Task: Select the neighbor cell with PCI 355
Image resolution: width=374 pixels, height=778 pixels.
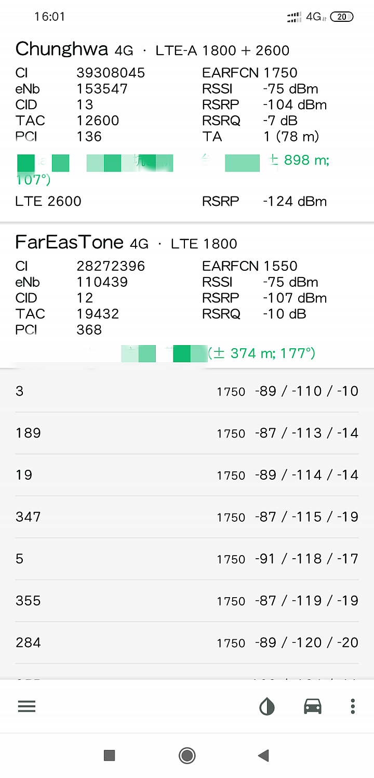Action: coord(187,601)
